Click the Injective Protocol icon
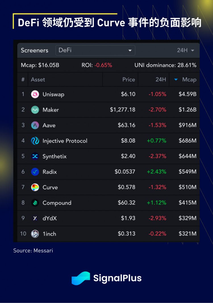The width and height of the screenshot is (213, 303). point(35,141)
